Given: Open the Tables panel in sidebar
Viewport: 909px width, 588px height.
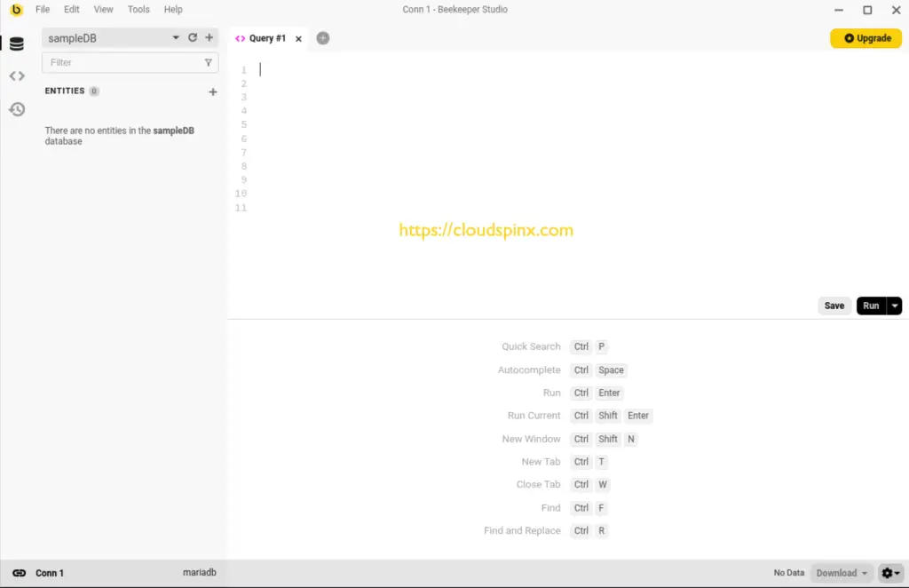Looking at the screenshot, I should [x=17, y=43].
